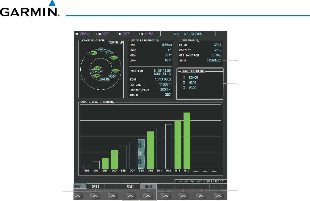The image size is (310, 201).
Task: Push the arrow key below GPS2
Action: pyautogui.click(x=95, y=196)
